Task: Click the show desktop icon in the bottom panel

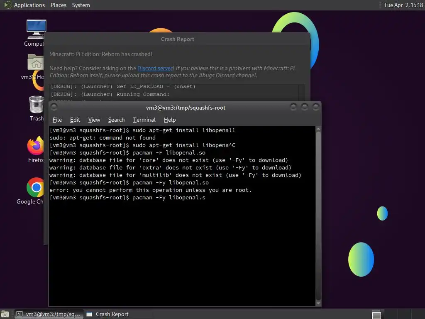Action: click(x=5, y=314)
